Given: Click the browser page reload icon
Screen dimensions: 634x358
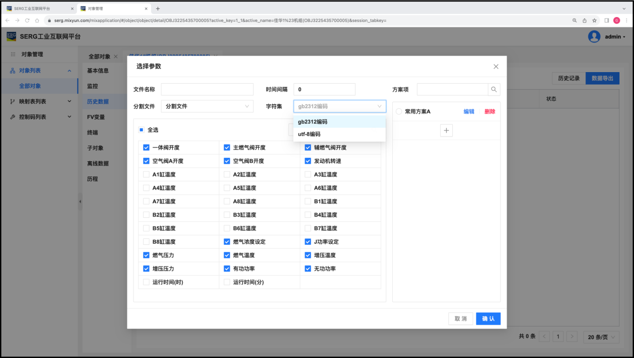Looking at the screenshot, I should 27,21.
